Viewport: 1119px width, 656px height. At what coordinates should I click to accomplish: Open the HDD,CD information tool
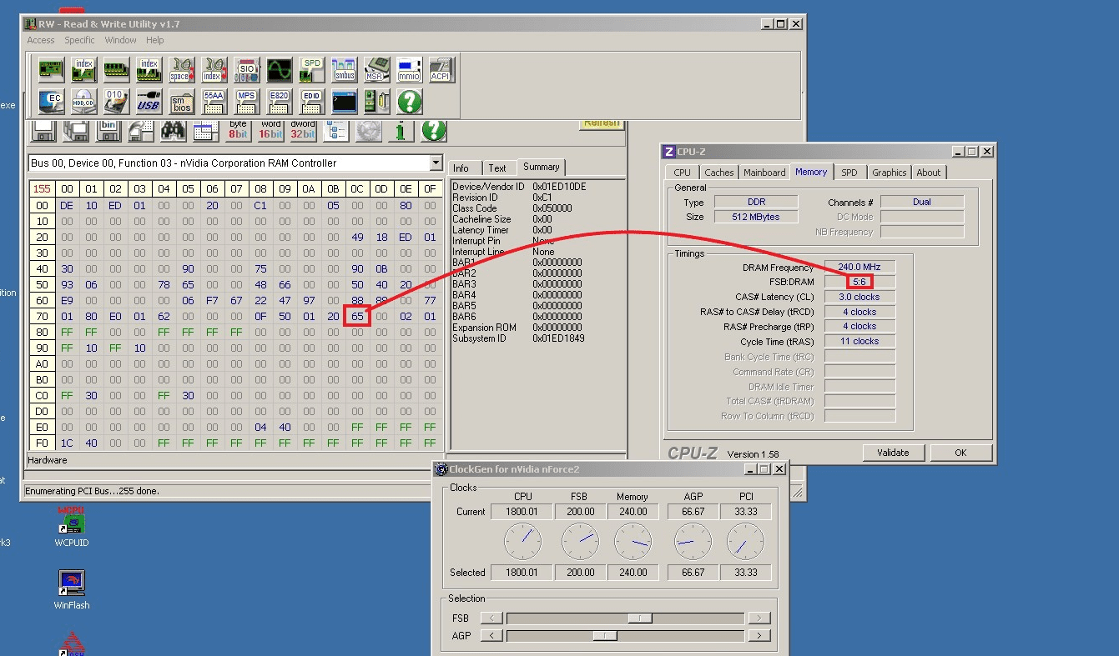[x=83, y=102]
